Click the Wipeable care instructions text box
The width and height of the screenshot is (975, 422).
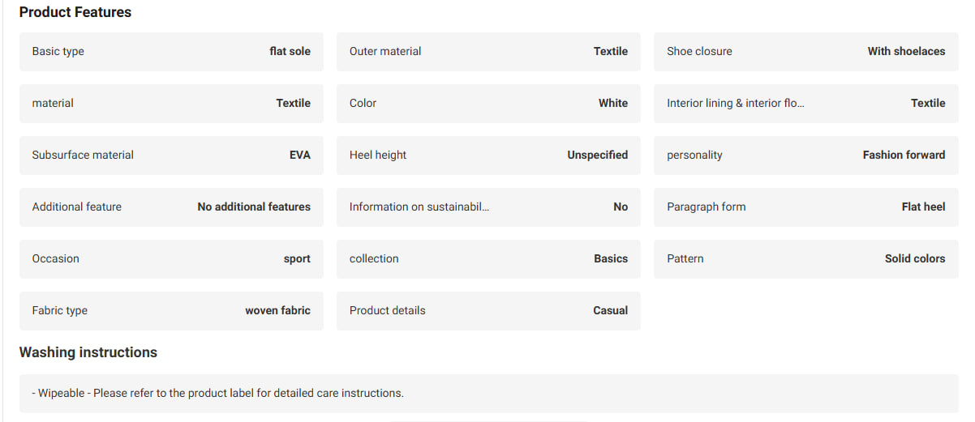click(489, 393)
